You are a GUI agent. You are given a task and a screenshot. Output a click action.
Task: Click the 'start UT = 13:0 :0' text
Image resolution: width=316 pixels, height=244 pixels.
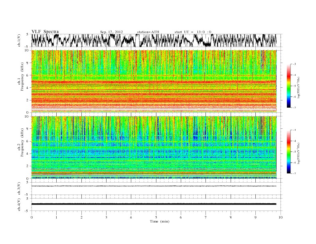tap(193, 32)
